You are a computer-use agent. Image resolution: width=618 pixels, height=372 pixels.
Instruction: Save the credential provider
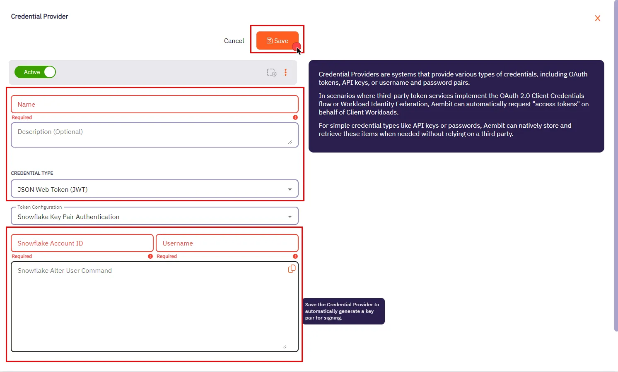(277, 41)
